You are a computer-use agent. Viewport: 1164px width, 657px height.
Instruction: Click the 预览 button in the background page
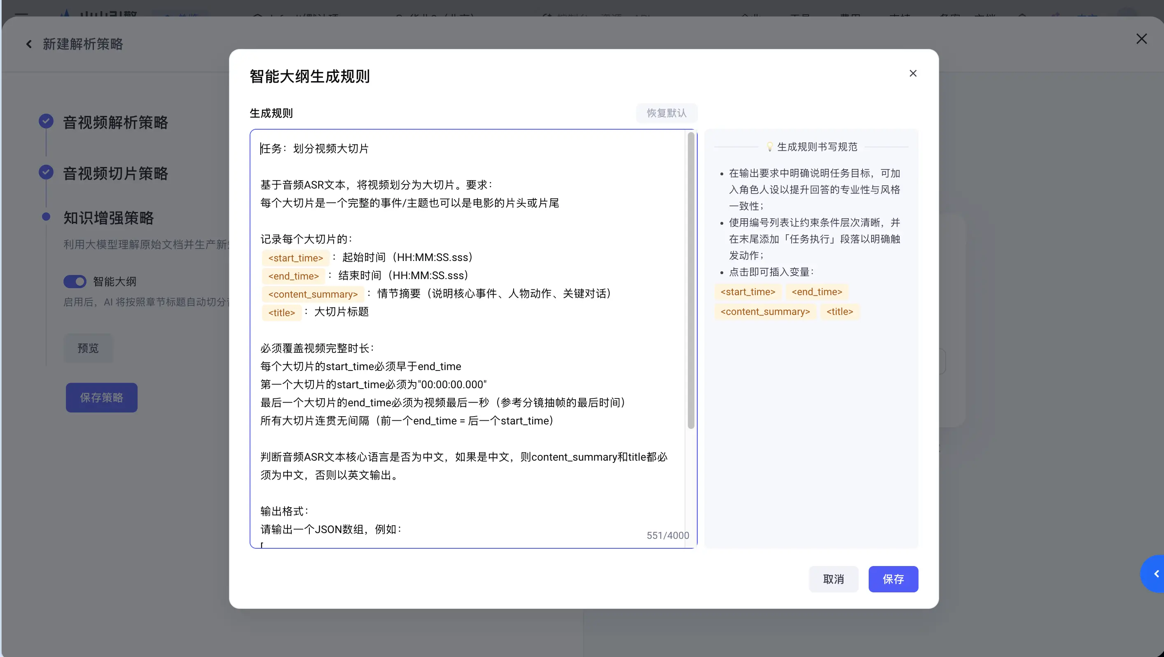pos(88,348)
